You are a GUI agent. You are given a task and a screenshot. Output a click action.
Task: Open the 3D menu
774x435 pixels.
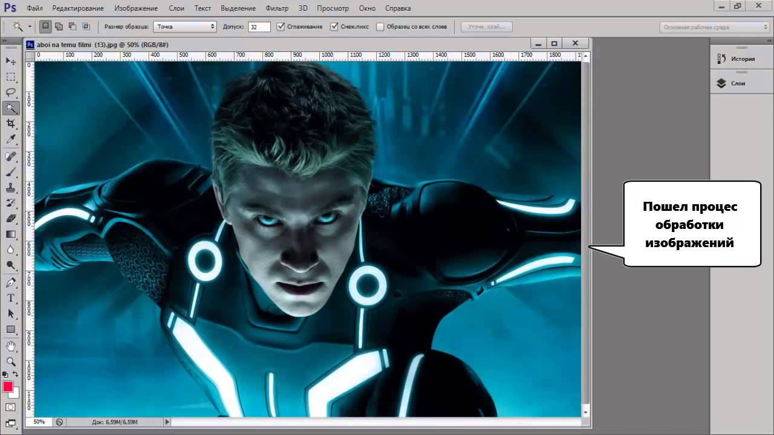click(303, 8)
